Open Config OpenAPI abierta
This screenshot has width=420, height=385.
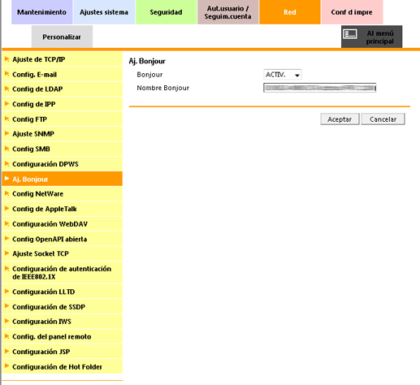click(x=62, y=239)
